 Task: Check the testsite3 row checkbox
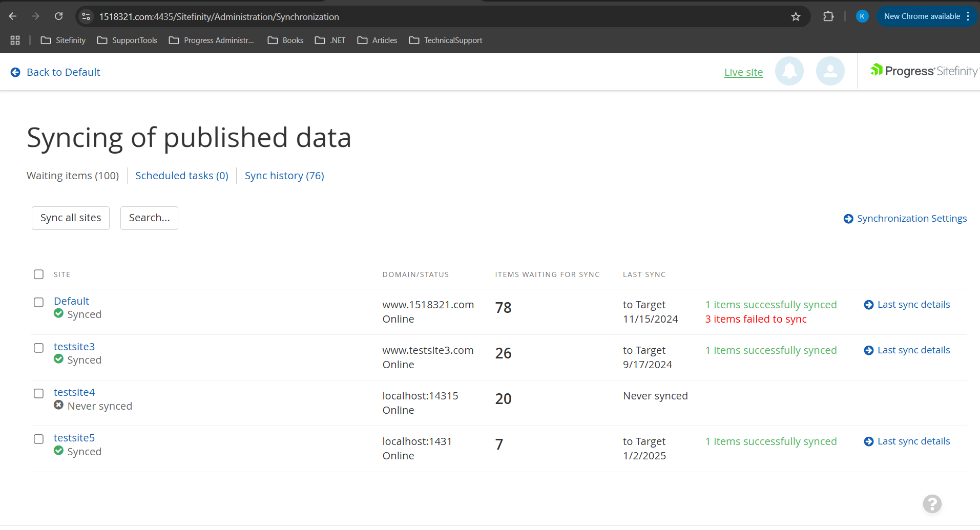tap(38, 348)
